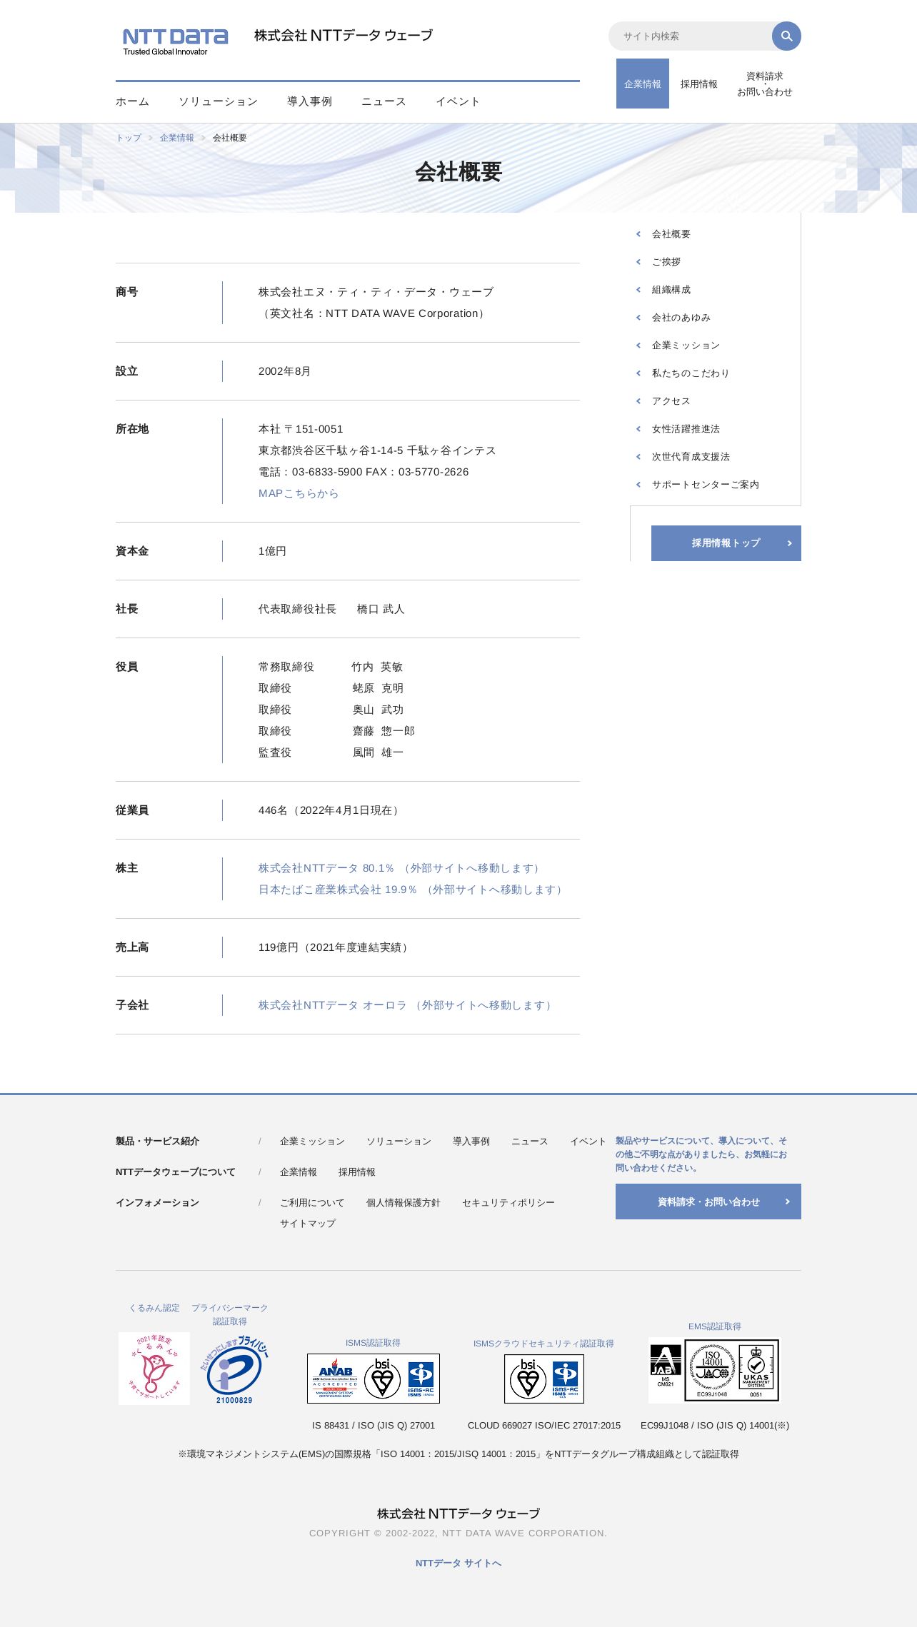The image size is (917, 1627).
Task: Click the EMS認証取得 text link
Action: tap(715, 1326)
